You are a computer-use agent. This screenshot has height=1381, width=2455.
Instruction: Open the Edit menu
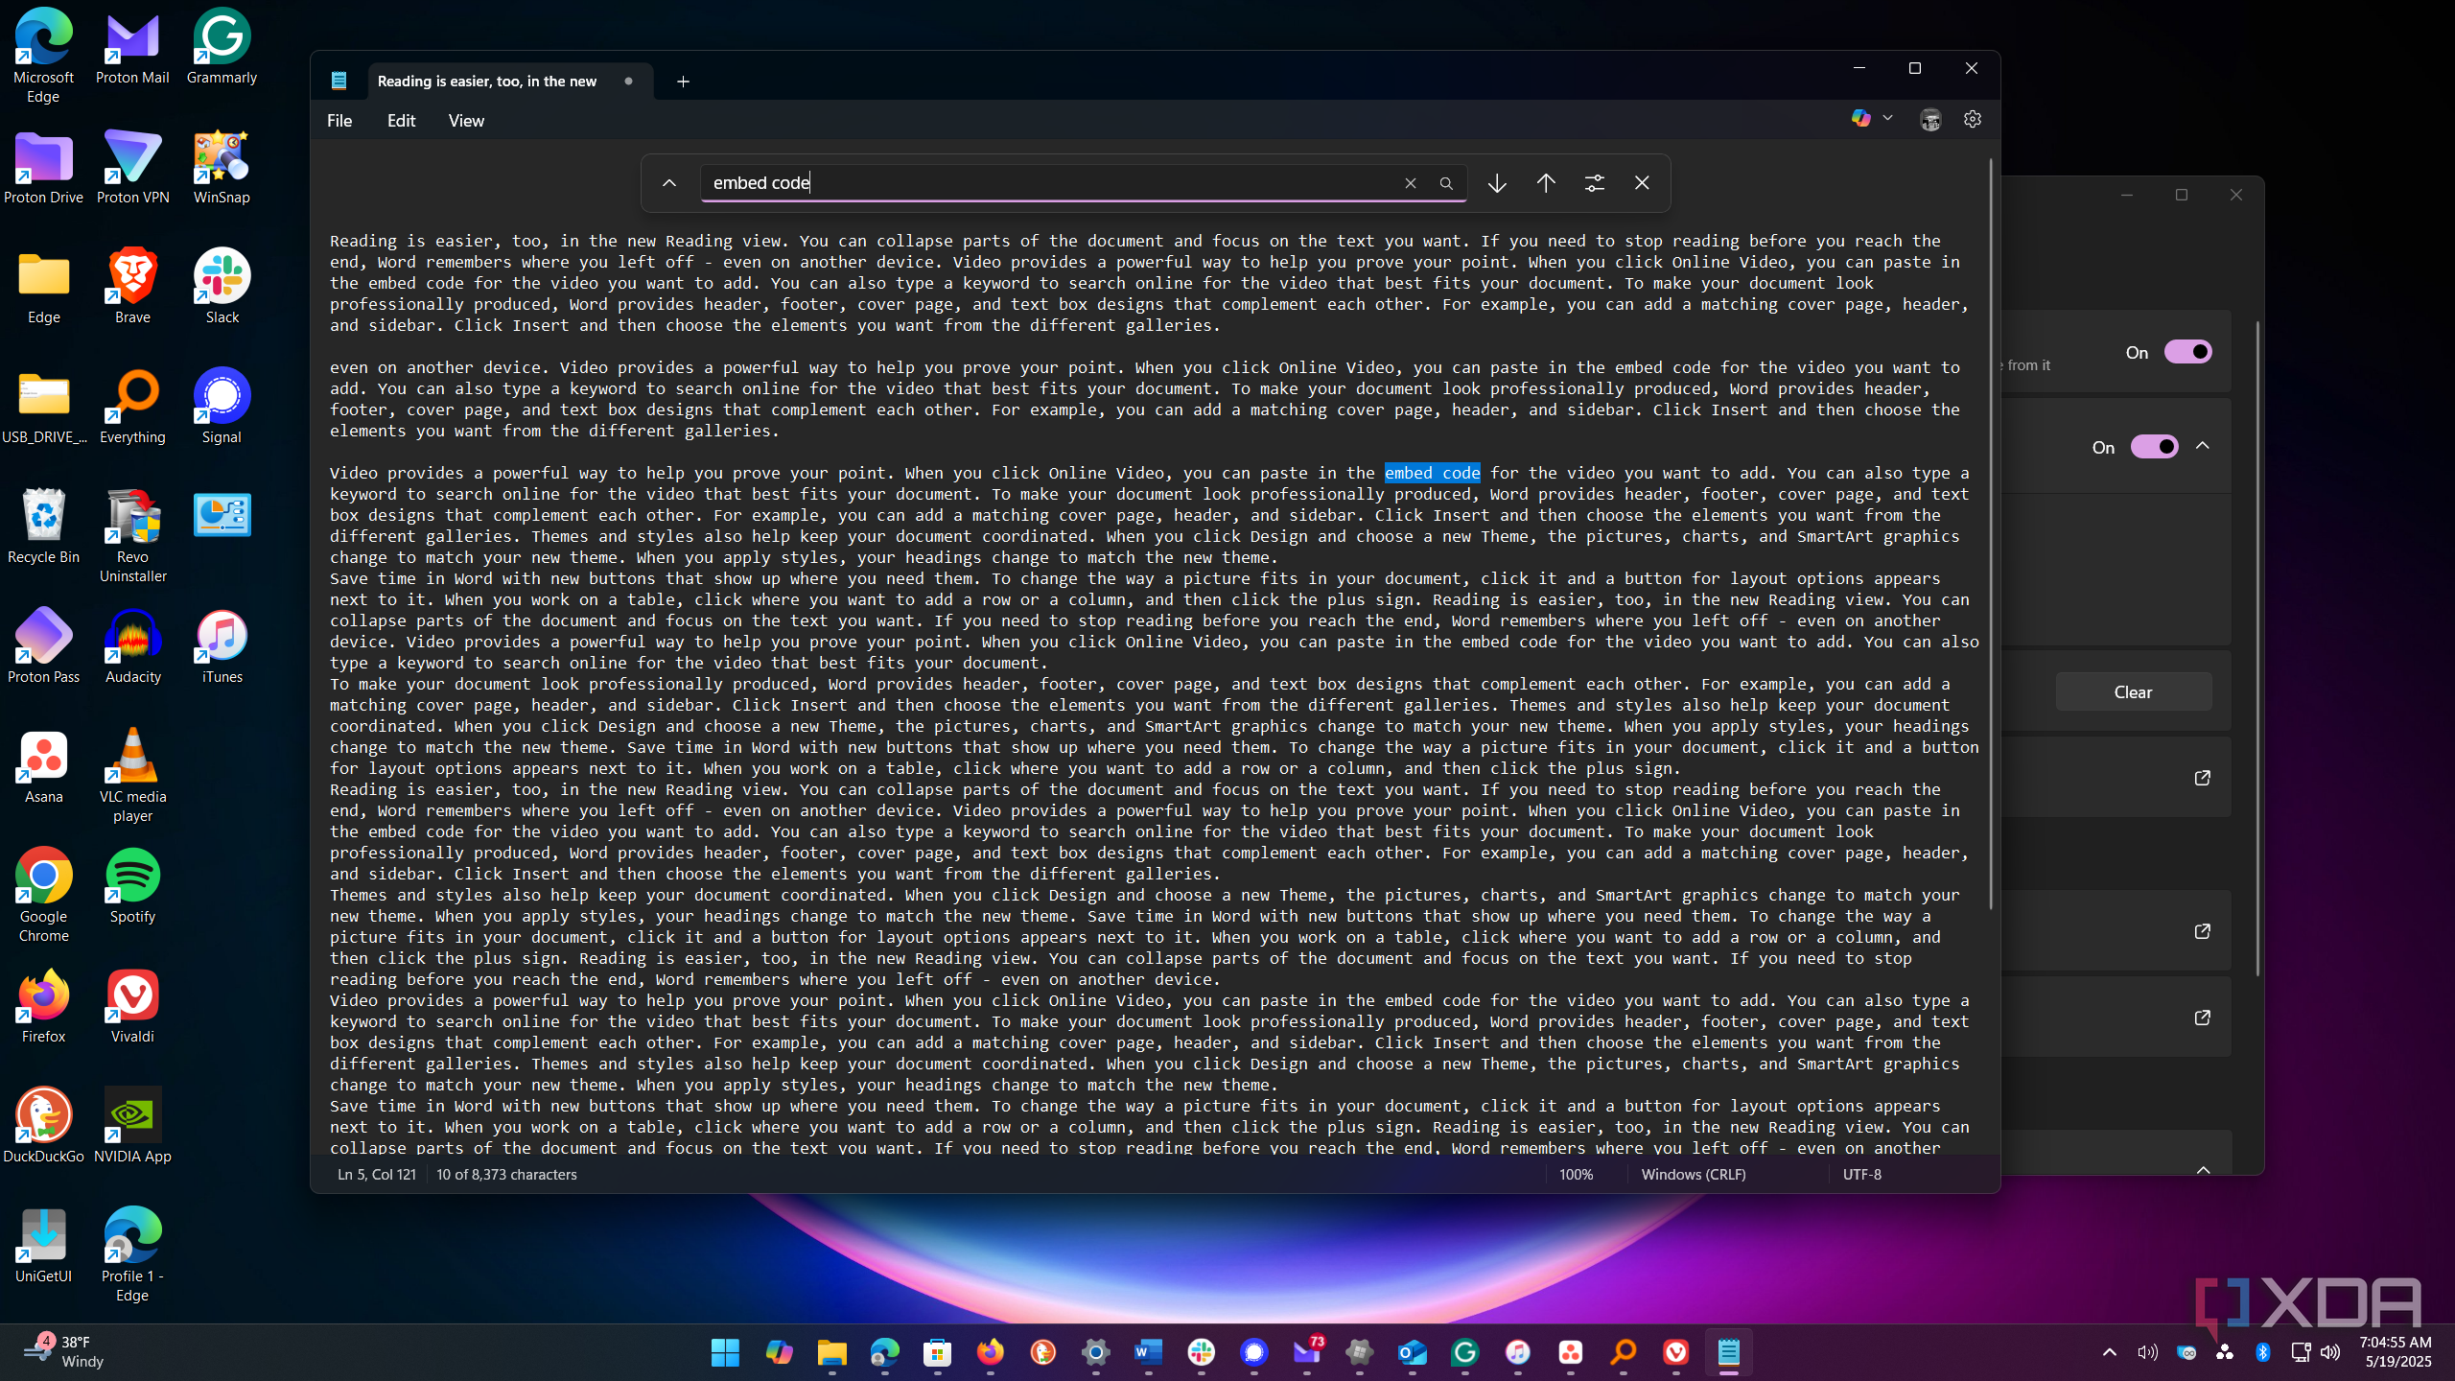click(x=401, y=121)
